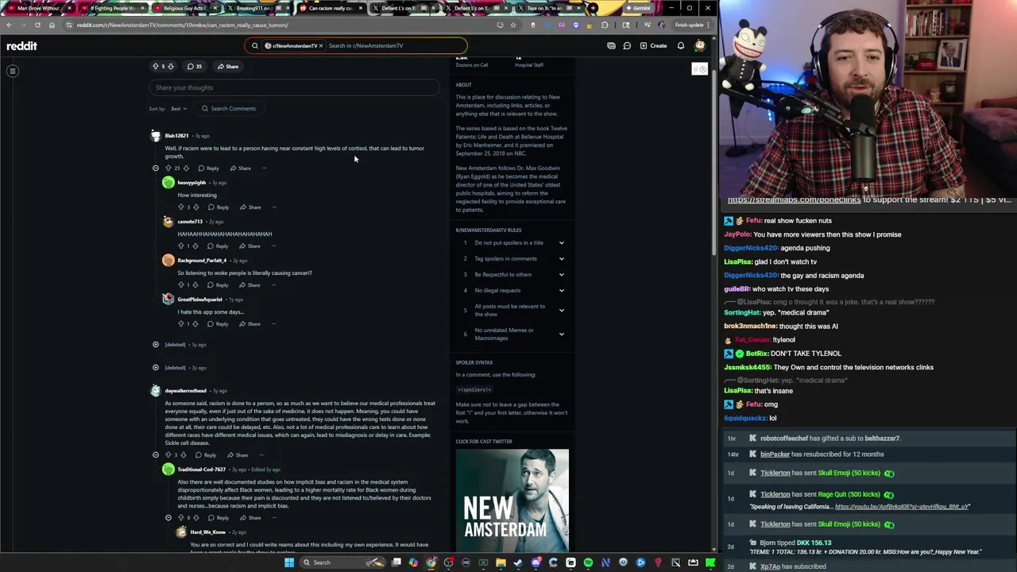Viewport: 1017px width, 572px height.
Task: Upvote Background_Parfait_4's comment
Action: 181,285
